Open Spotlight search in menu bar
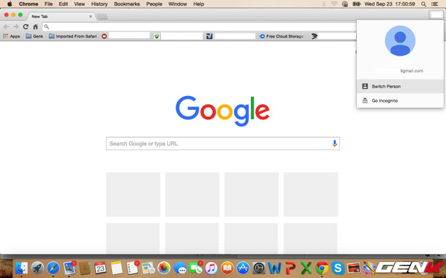Viewport: 446px width, 278px height. coord(424,4)
